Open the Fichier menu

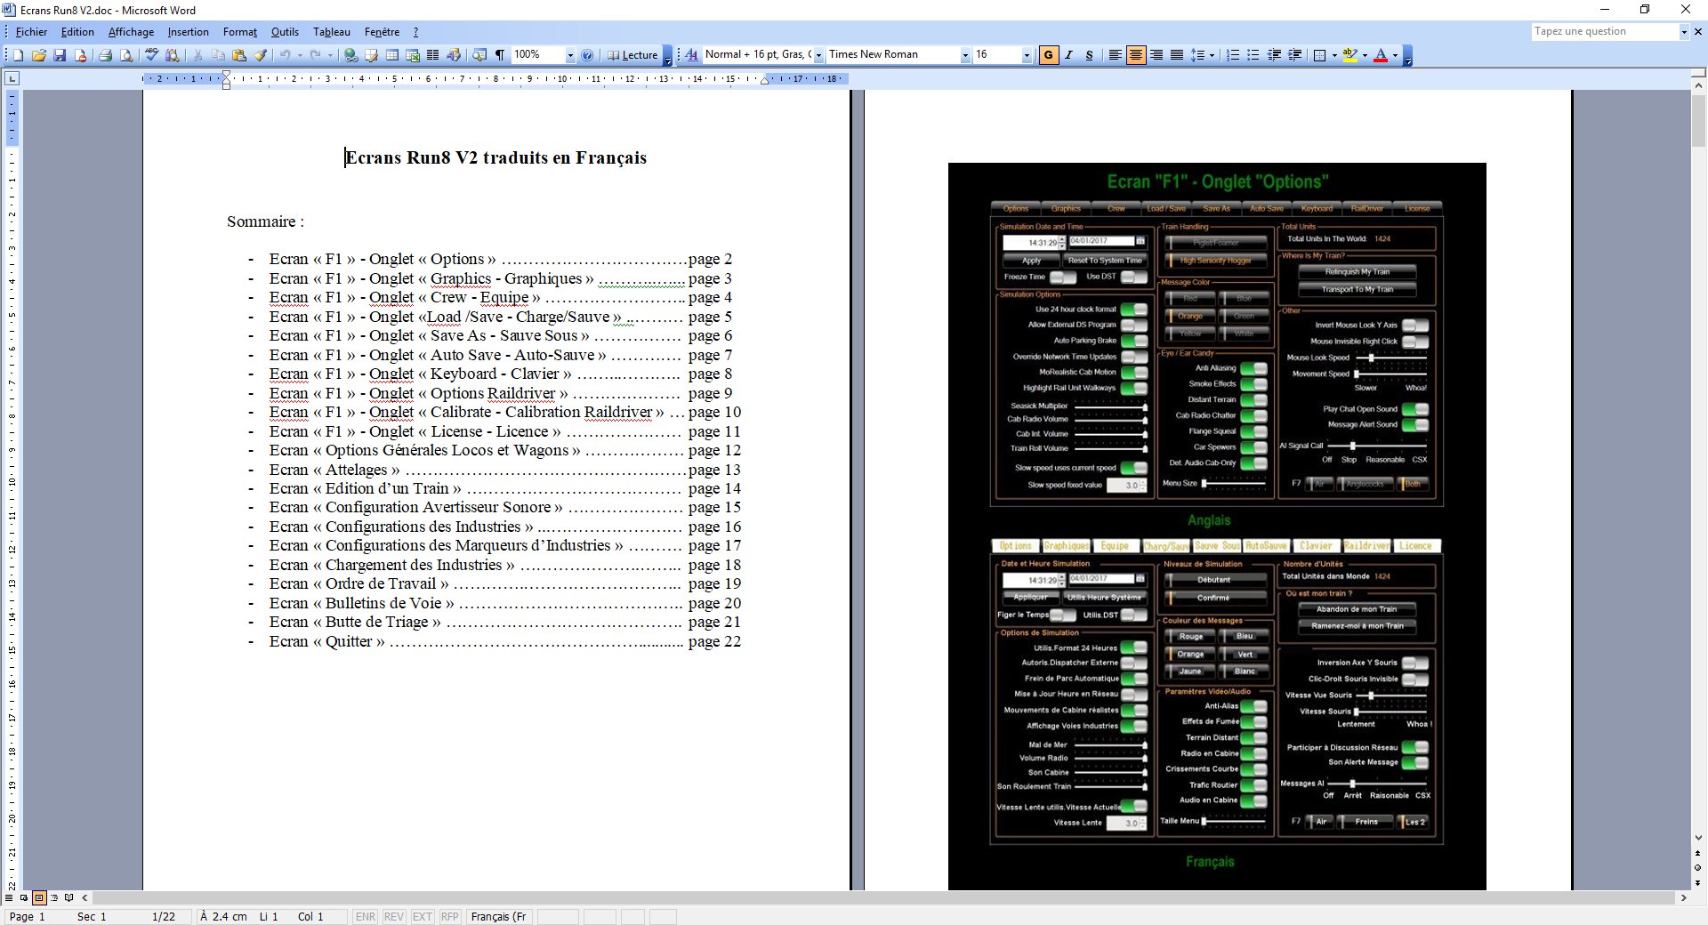tap(31, 32)
